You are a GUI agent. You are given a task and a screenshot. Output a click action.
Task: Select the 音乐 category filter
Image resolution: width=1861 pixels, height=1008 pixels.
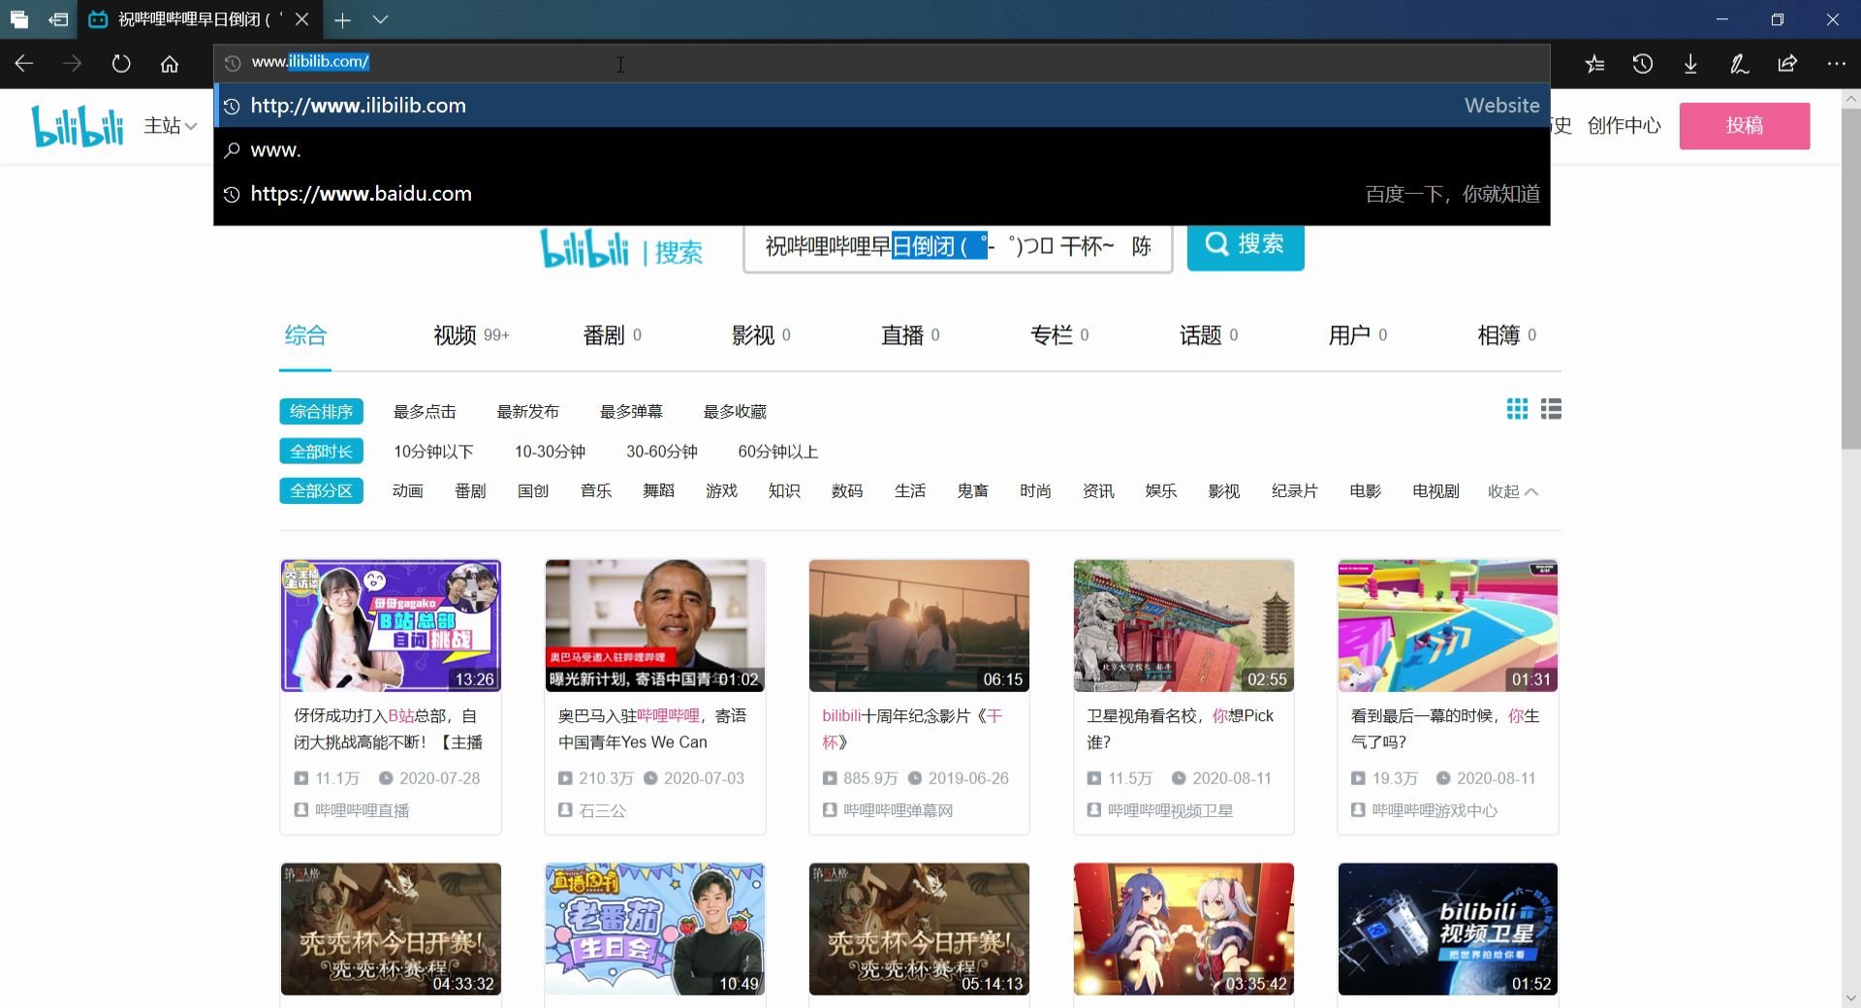pos(595,490)
